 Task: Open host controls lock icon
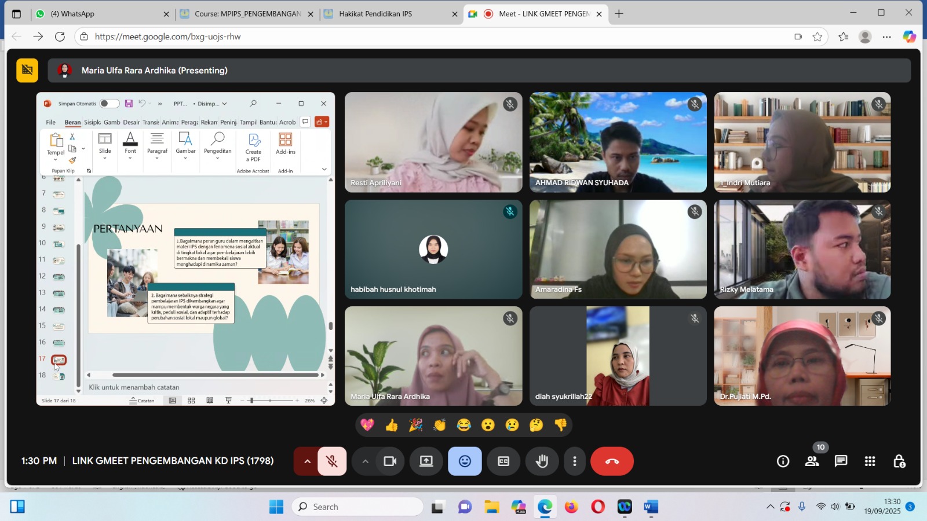click(x=899, y=461)
